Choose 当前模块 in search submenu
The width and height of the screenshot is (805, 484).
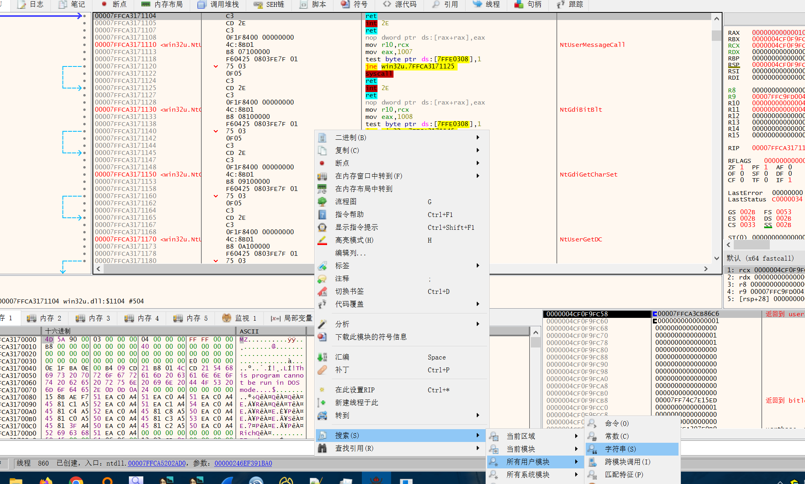[520, 449]
